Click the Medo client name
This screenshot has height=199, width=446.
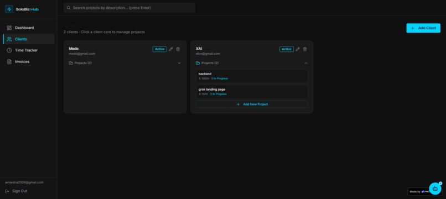(x=74, y=49)
